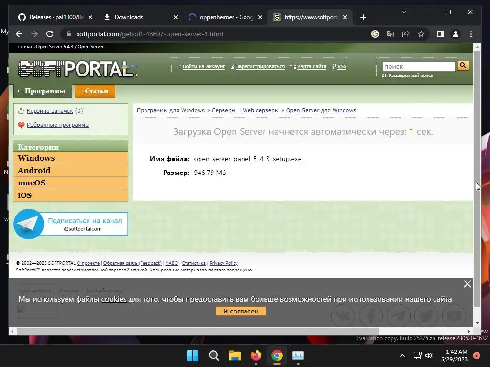This screenshot has height=367, width=490.
Task: Close the oppenheimer Google tab
Action: tap(260, 17)
